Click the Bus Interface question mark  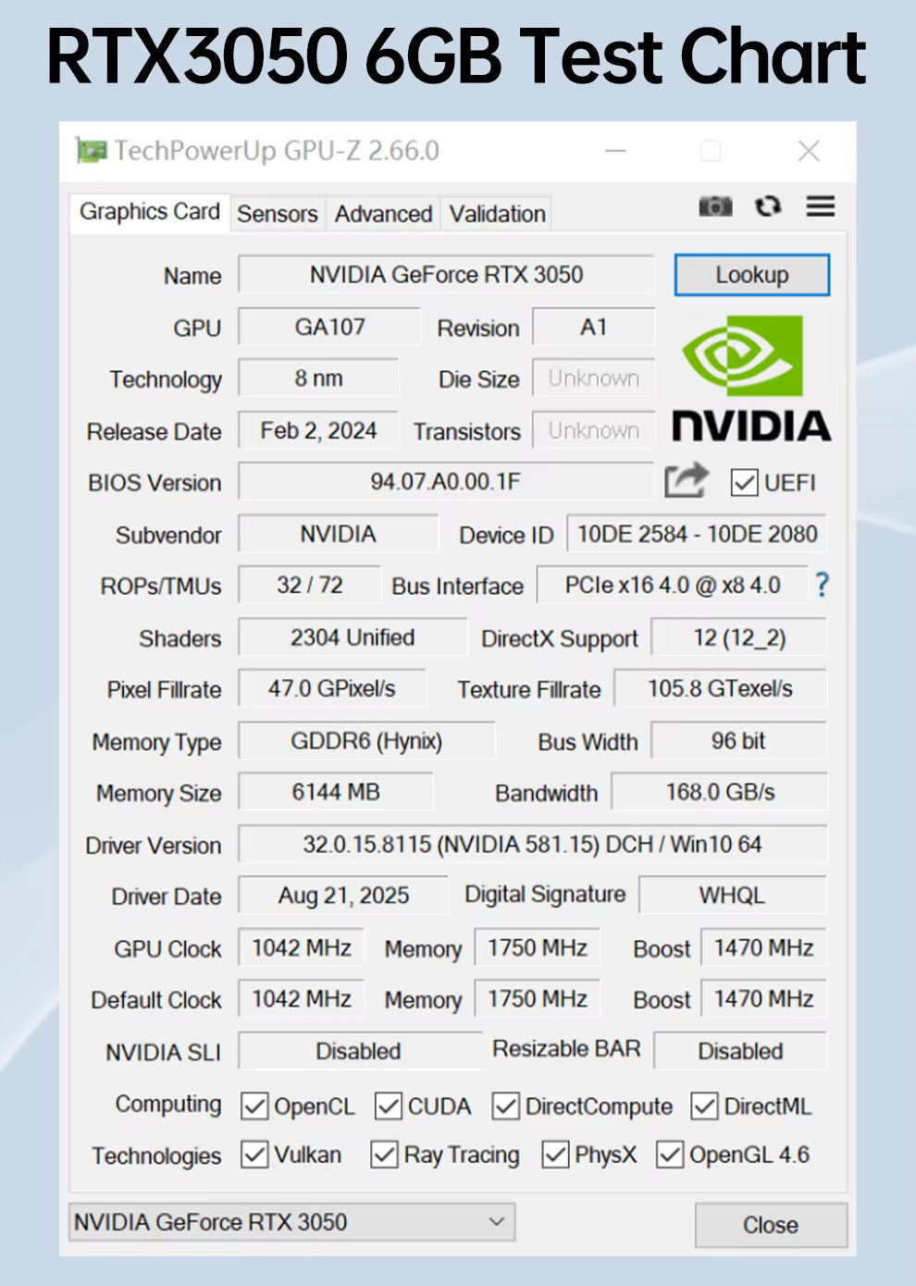[x=822, y=584]
